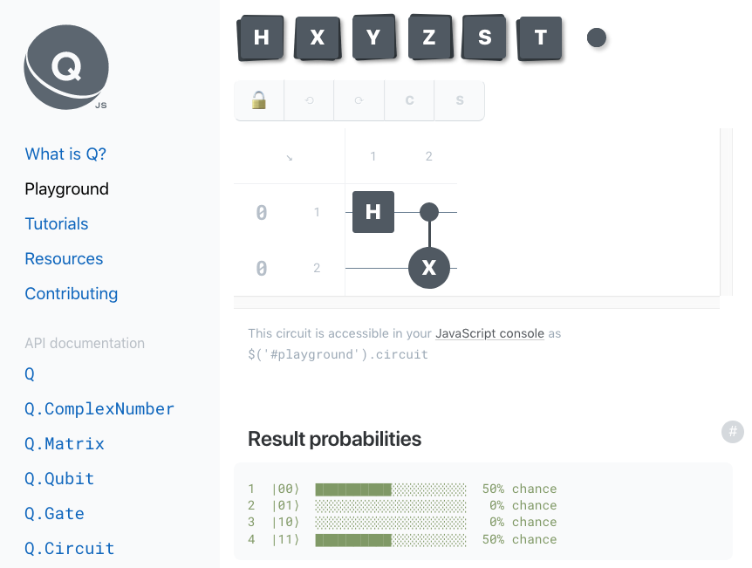Viewport: 752px width, 568px height.
Task: Select the H gate placed on qubit 1
Action: [373, 212]
